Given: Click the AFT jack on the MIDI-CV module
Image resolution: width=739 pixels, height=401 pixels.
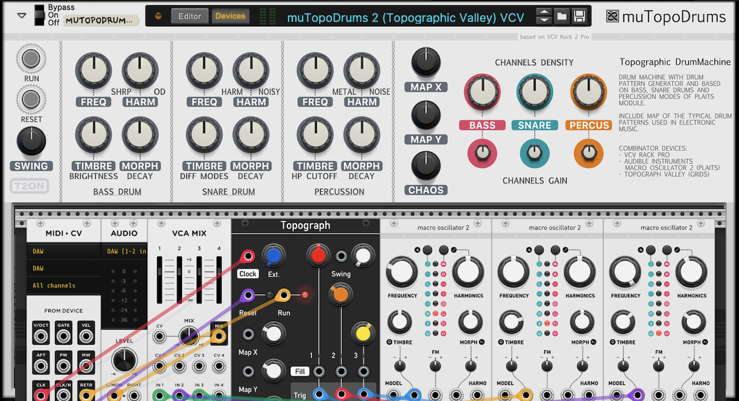Looking at the screenshot, I should click(41, 366).
